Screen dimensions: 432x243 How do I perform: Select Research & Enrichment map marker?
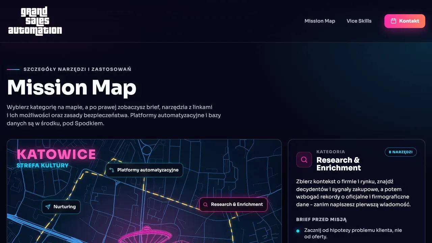[233, 205]
